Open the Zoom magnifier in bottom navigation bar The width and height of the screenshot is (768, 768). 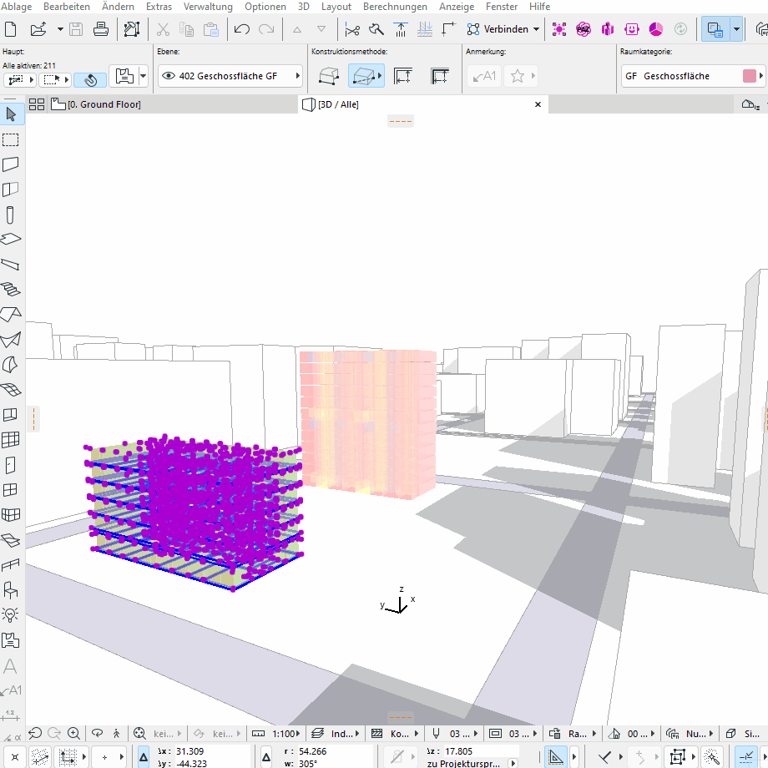click(x=74, y=733)
